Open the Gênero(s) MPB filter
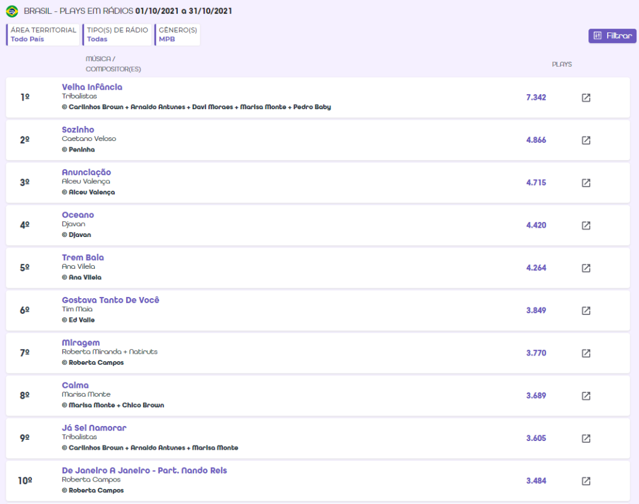The height and width of the screenshot is (504, 639). [x=178, y=34]
